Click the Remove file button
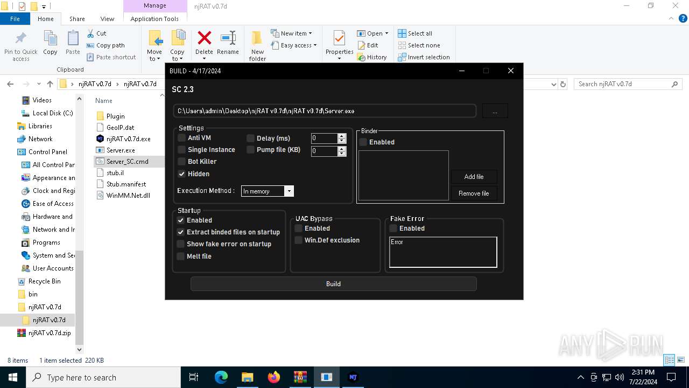Viewport: 689px width, 388px height. 474,193
